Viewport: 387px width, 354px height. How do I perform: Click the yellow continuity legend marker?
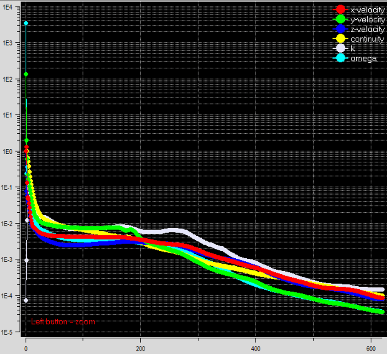point(341,39)
